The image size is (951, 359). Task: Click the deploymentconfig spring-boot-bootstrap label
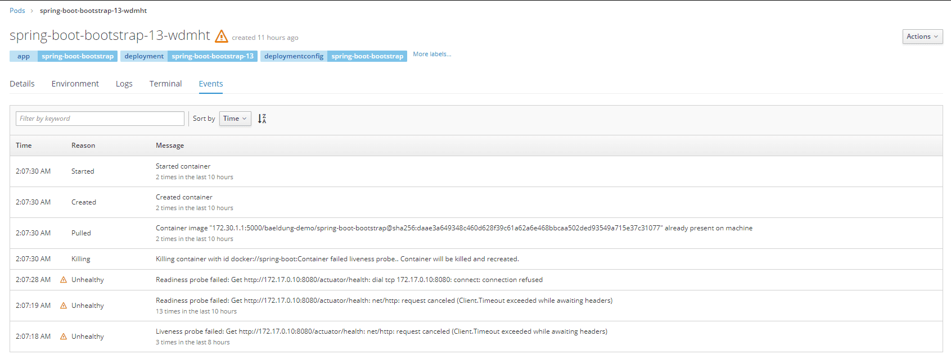pos(333,56)
